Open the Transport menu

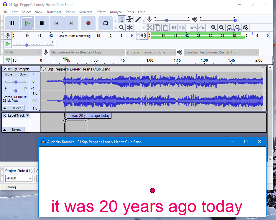pyautogui.click(x=54, y=12)
